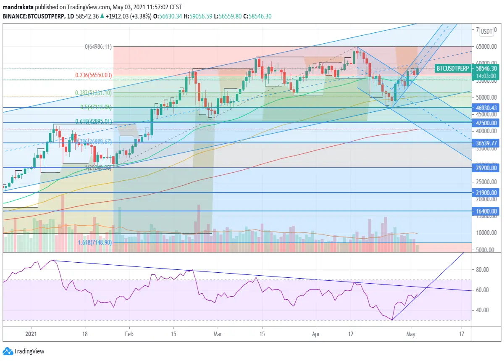This screenshot has width=504, height=361.
Task: Click the 80.00 RSI axis tick
Action: point(482,270)
